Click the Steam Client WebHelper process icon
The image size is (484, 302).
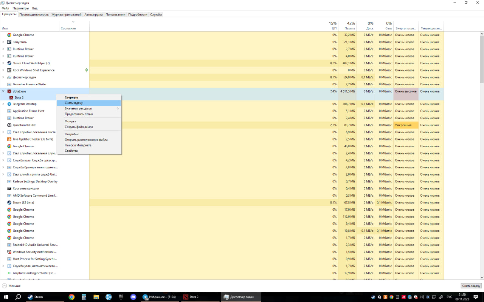(x=9, y=63)
